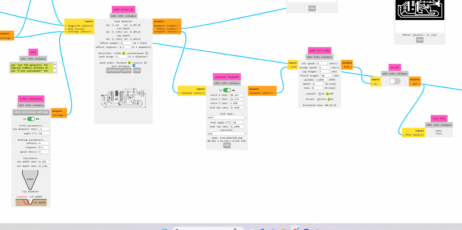This screenshot has width=462, height=230.
Task: Toggle the sort distance checkbox
Action: (x=134, y=66)
